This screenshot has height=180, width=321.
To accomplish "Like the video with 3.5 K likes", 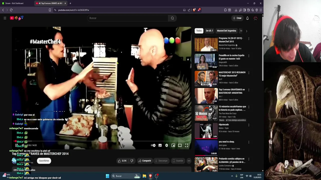I will (122, 161).
